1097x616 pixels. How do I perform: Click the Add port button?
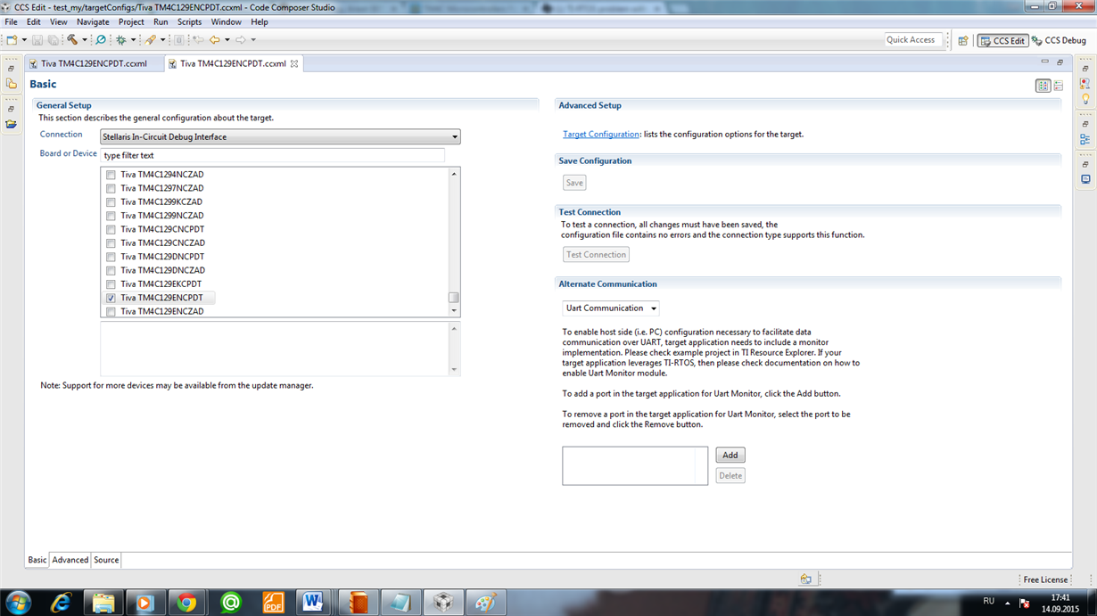[730, 456]
